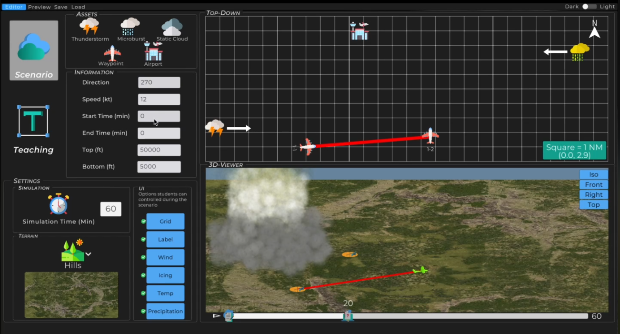Click the Direction input field

tap(159, 82)
